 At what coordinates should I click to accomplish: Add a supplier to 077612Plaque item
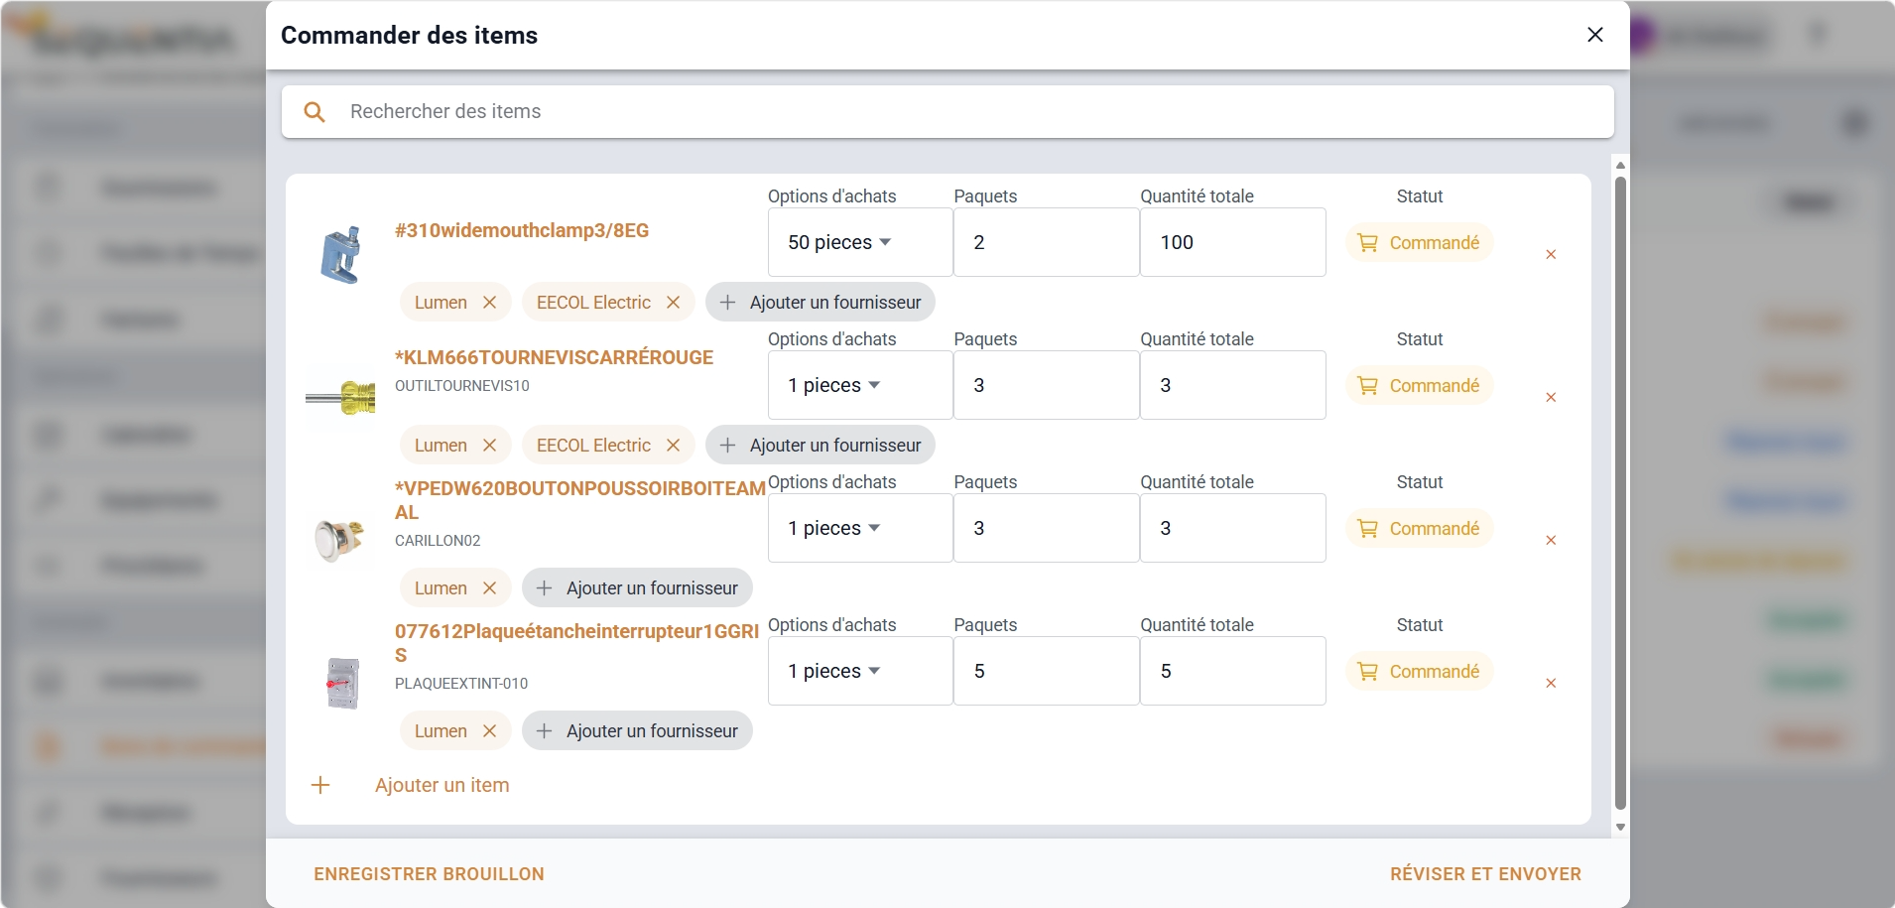637,731
